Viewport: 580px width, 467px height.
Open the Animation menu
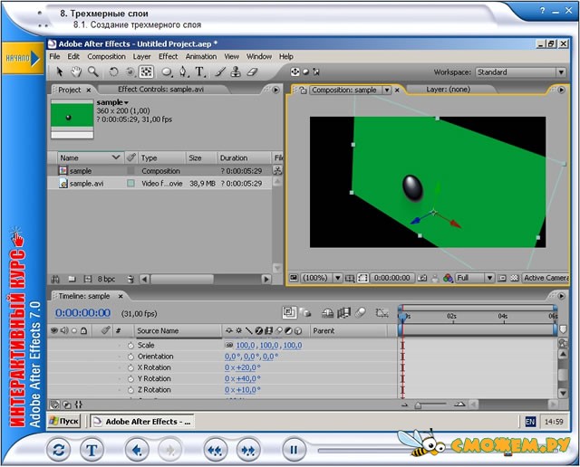(x=201, y=56)
